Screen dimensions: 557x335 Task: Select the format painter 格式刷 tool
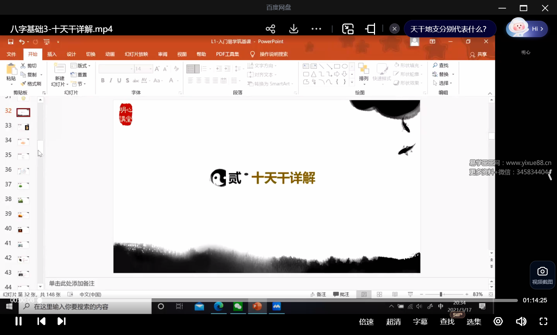31,83
